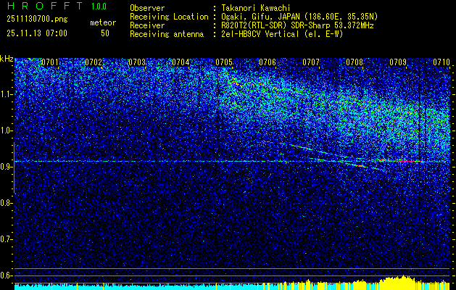Screen dimensions: 456x290
Task: Click the 0705 time marker
Action: pos(224,62)
